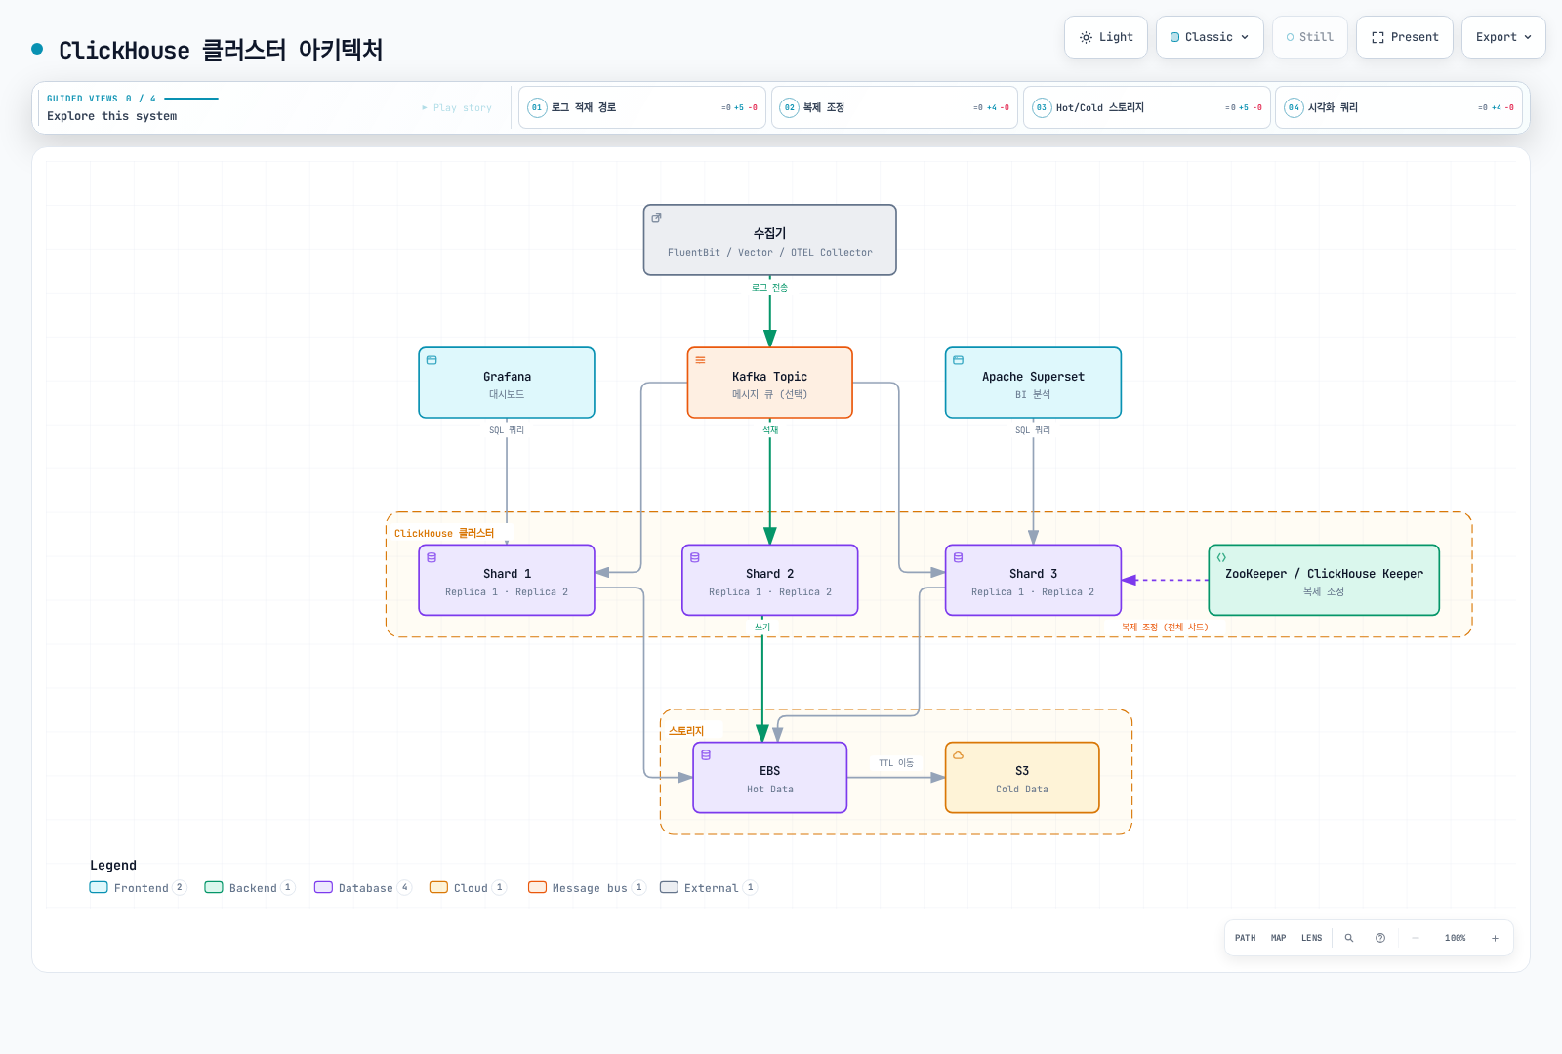Open help with the question mark icon

(x=1380, y=938)
